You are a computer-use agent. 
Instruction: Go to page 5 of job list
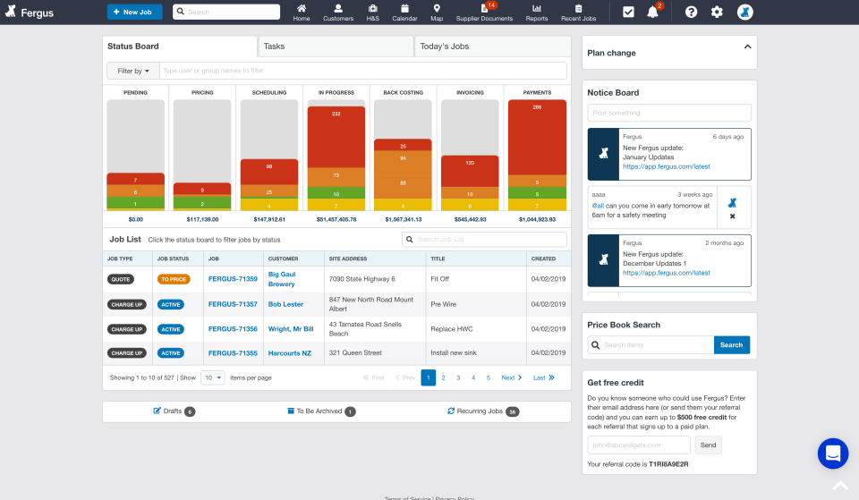click(x=489, y=377)
